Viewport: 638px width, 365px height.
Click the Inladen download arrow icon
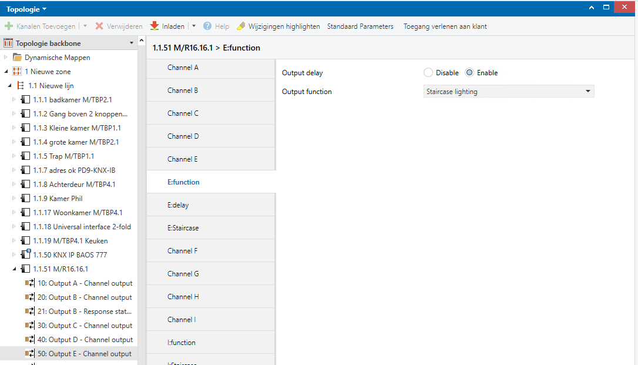tap(155, 26)
